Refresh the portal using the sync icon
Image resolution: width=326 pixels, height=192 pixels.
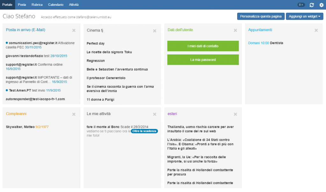[x=312, y=5]
